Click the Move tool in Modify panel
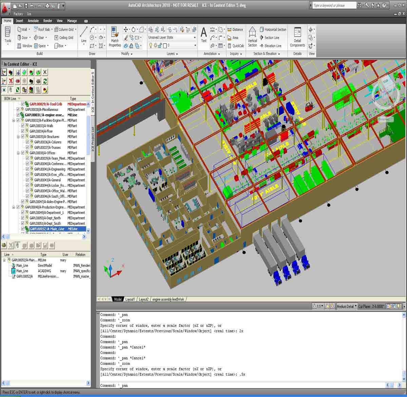Image resolution: width=407 pixels, height=397 pixels. [x=126, y=29]
